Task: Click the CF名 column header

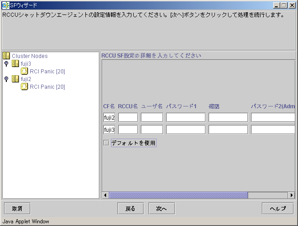Action: [109, 106]
